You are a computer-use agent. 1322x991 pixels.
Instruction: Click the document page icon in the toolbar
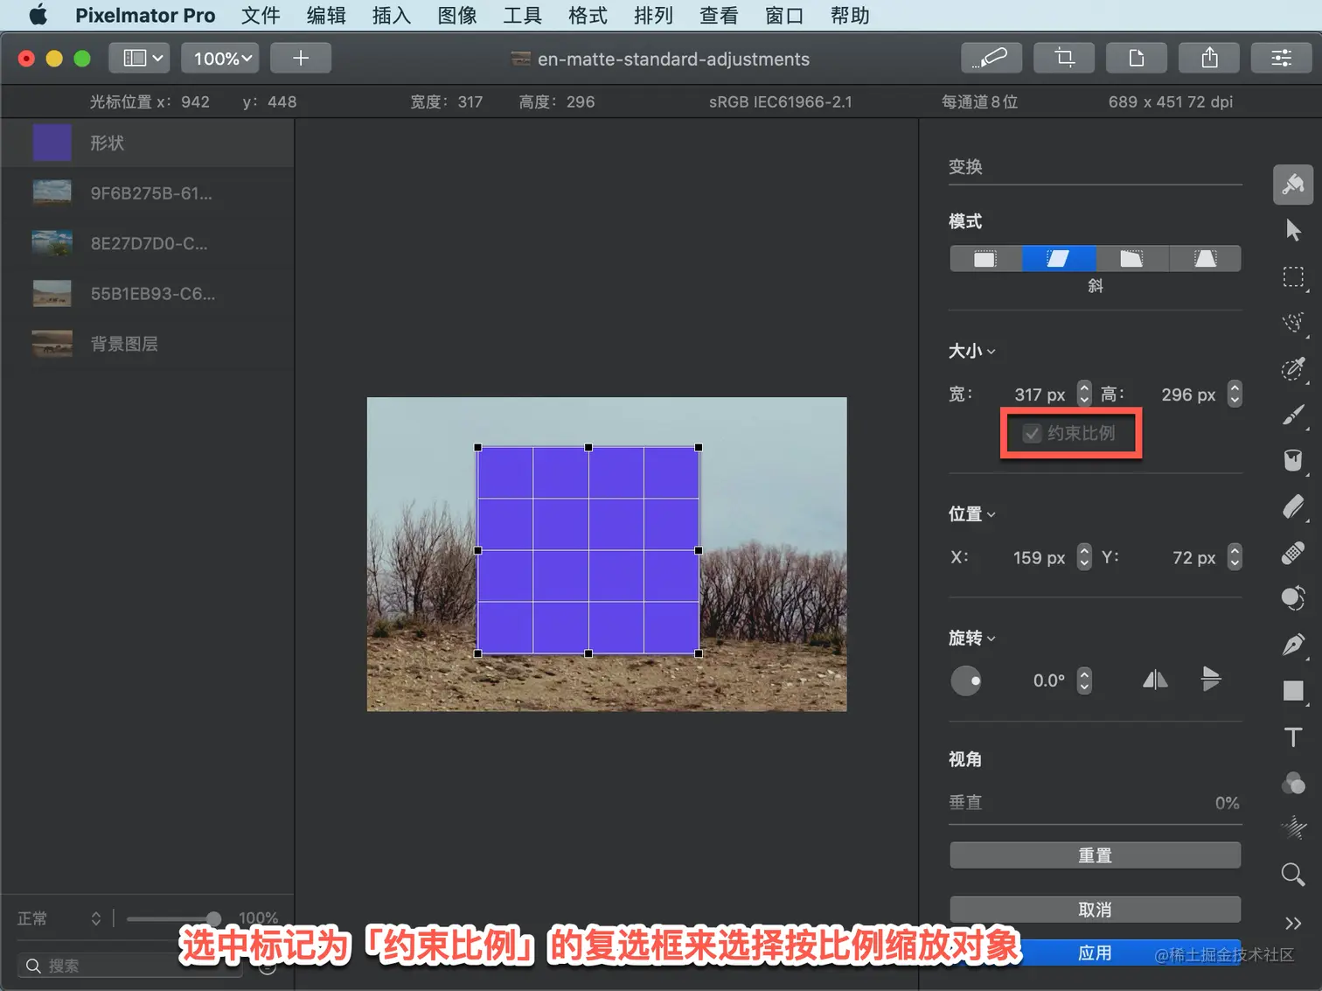pyautogui.click(x=1137, y=58)
